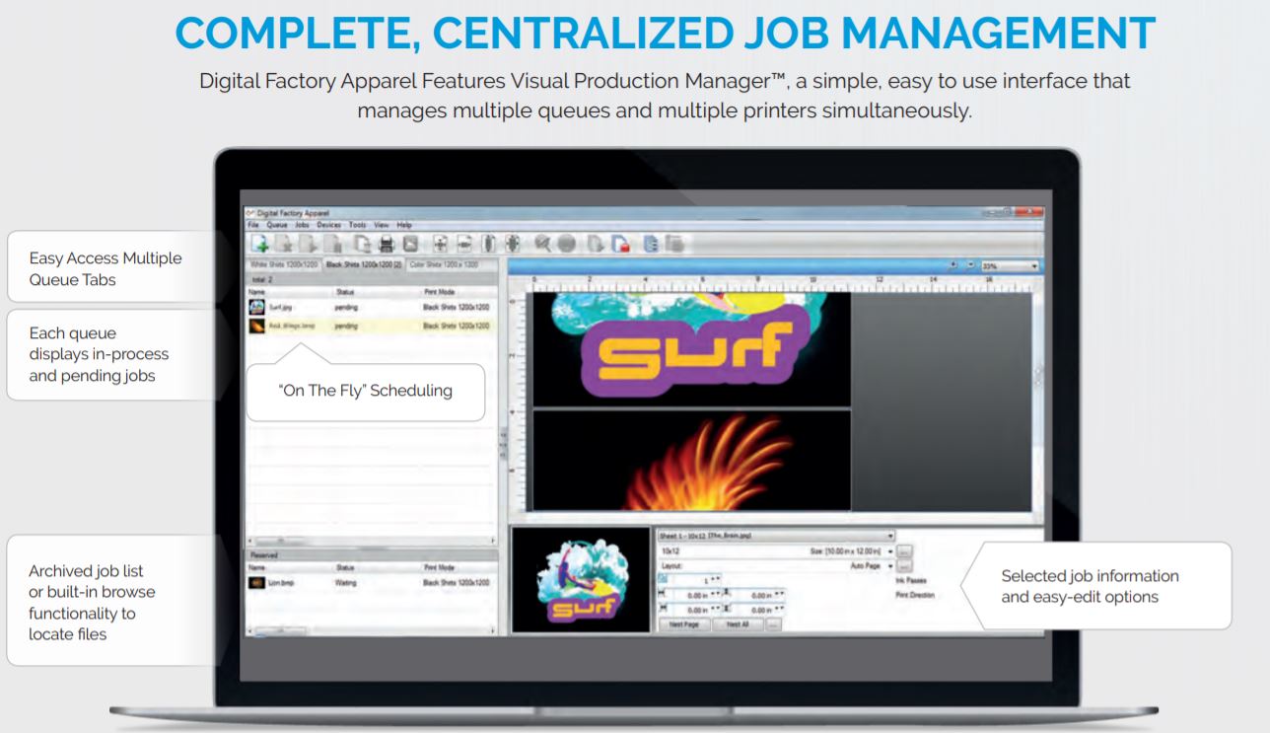Switch to Black Shirts 1200x1200 queue tab

click(x=364, y=264)
